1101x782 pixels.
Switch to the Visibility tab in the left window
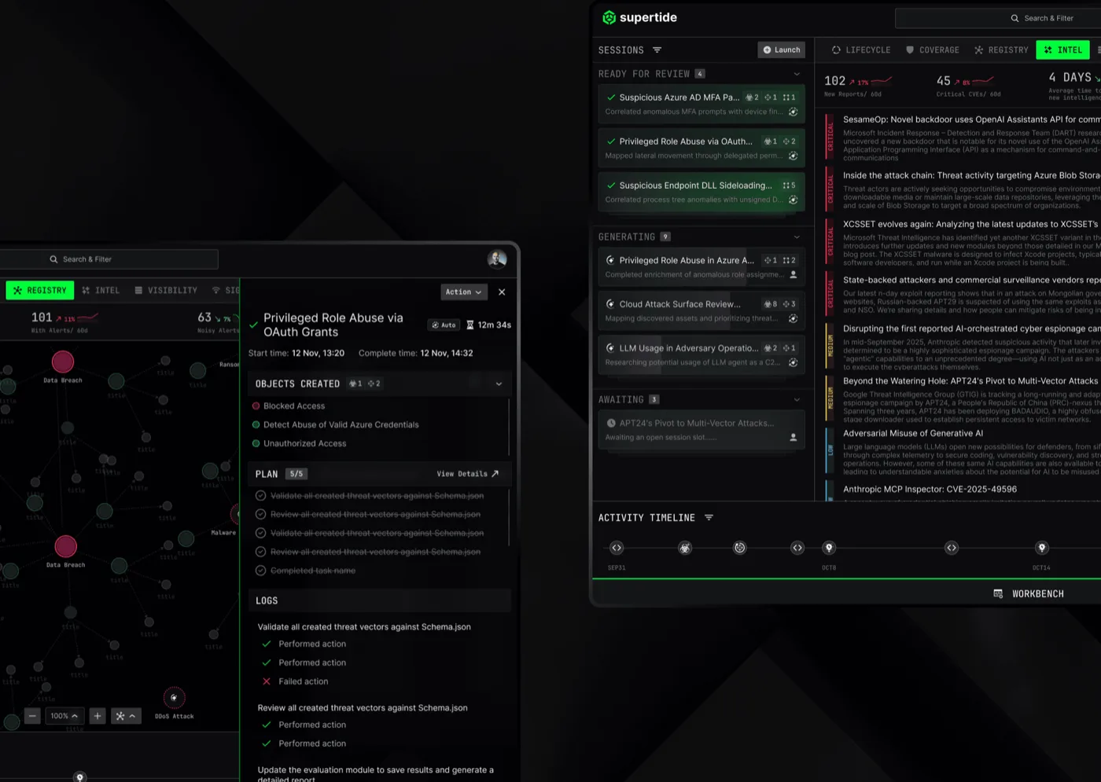[166, 290]
